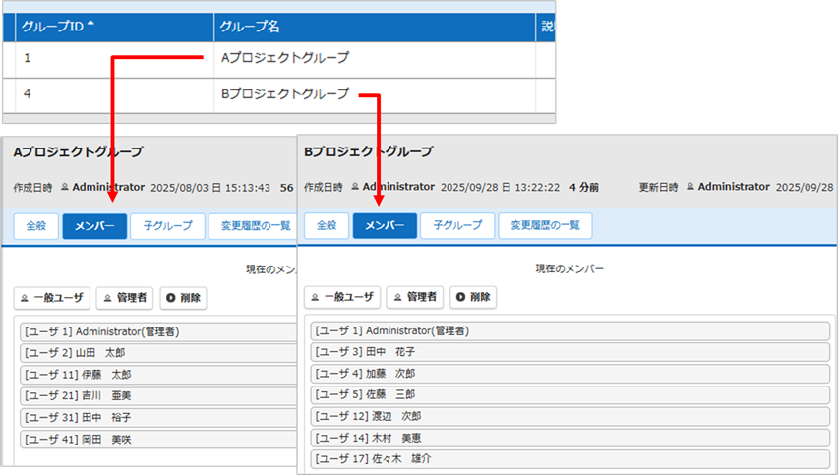
Task: Click 一般ユーザ button in B group panel
Action: tap(341, 297)
